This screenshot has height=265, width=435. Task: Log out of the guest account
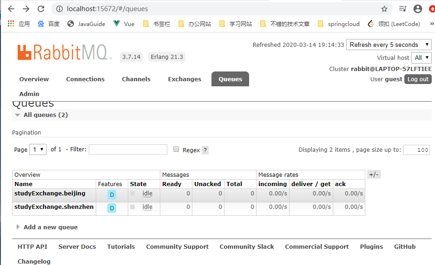click(418, 79)
